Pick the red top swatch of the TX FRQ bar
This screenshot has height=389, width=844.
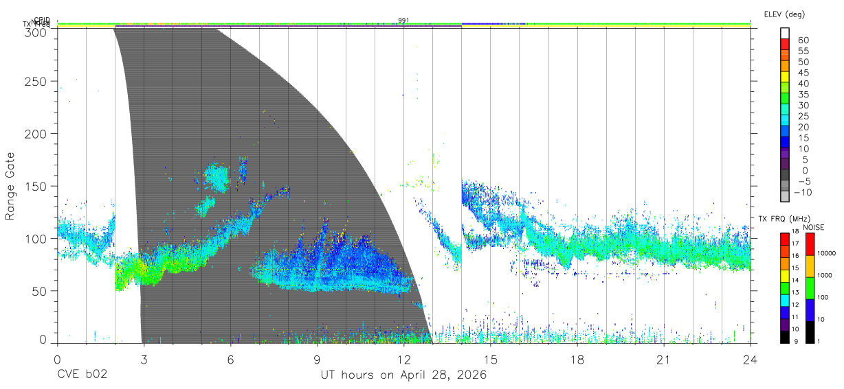click(x=784, y=239)
